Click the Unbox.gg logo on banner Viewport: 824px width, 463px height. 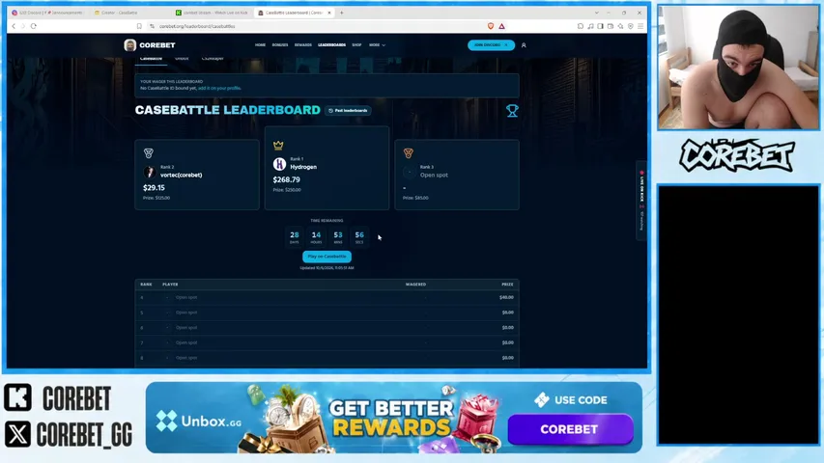click(199, 421)
